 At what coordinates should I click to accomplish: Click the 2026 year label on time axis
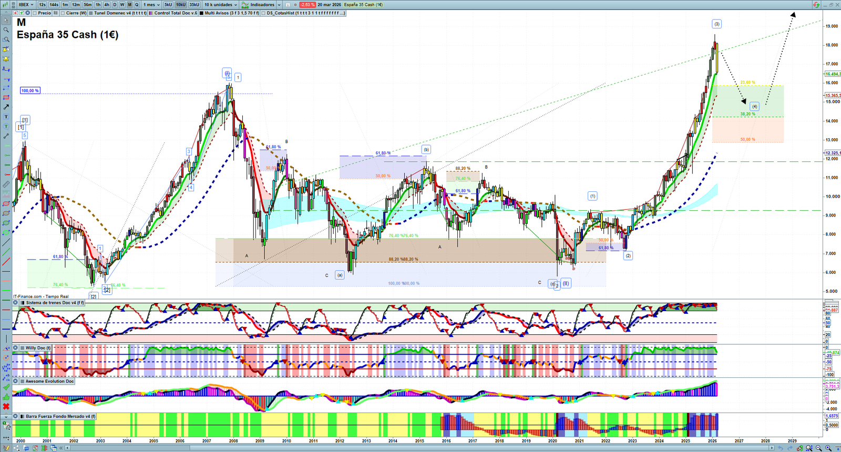point(712,441)
